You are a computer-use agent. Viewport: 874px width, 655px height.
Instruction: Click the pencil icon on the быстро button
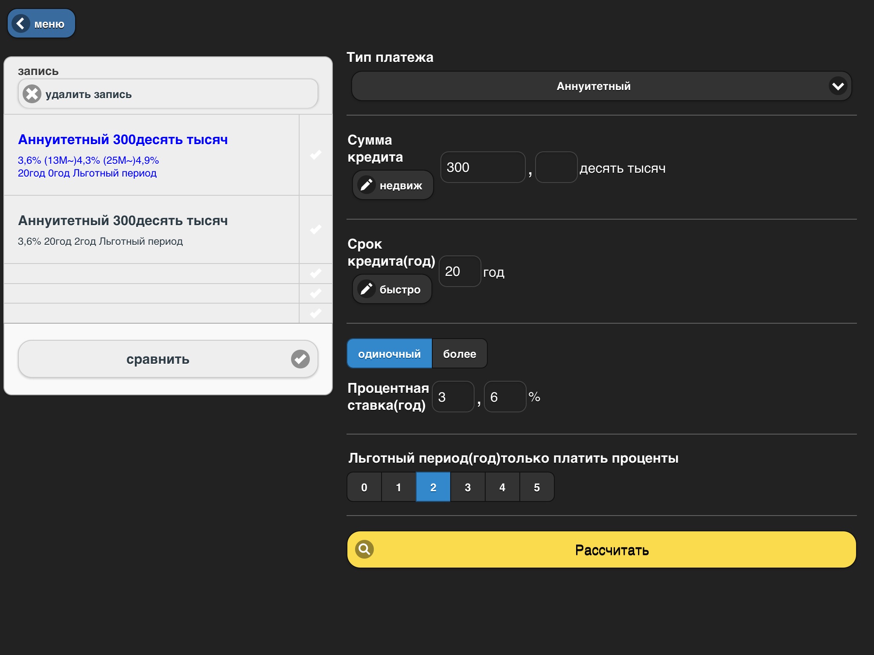pyautogui.click(x=367, y=289)
